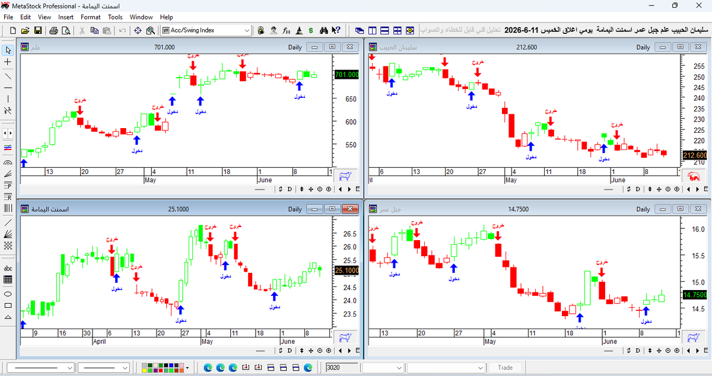Select the Fibonacci arcs tool

tap(8, 161)
